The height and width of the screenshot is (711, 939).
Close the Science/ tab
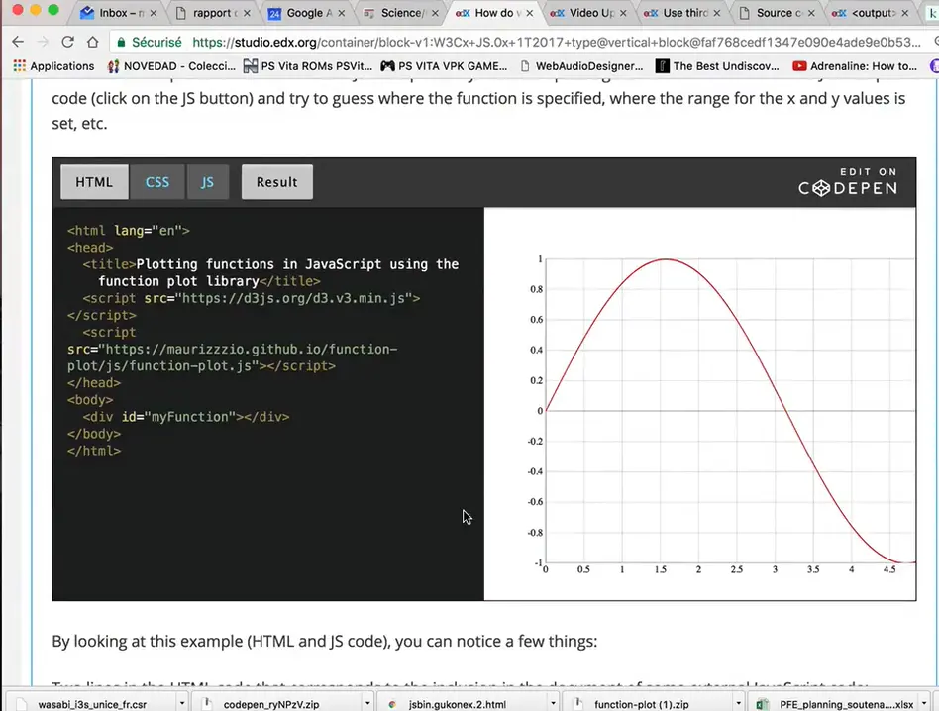(x=435, y=13)
